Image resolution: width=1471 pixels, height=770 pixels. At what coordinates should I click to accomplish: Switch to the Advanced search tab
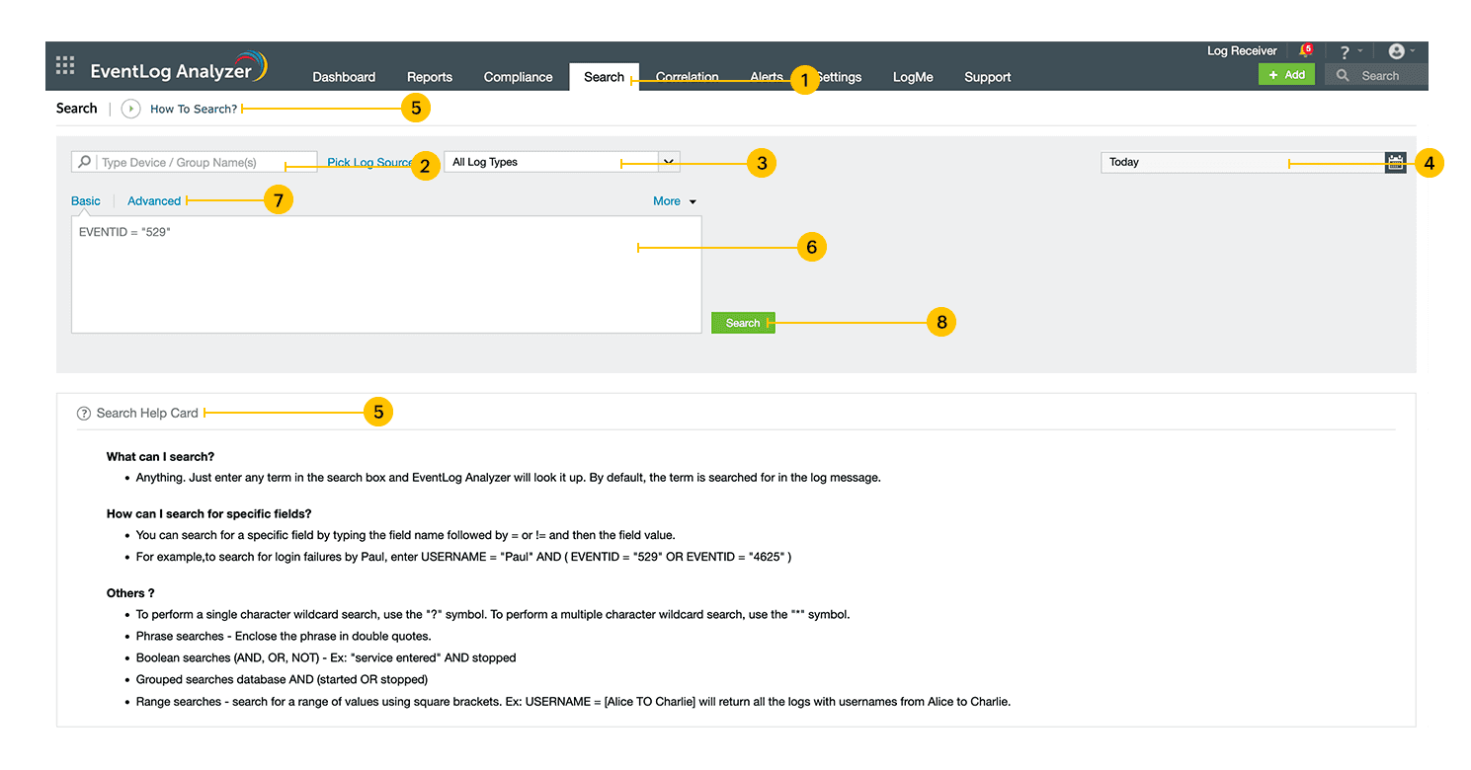154,201
